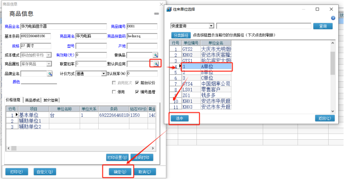Open the 快速查询 dropdown
The width and height of the screenshot is (344, 179).
[x=211, y=26]
